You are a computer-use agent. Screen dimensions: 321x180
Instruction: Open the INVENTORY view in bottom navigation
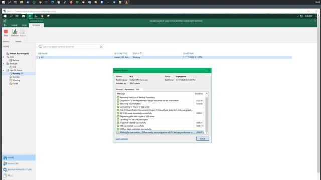coord(19,163)
